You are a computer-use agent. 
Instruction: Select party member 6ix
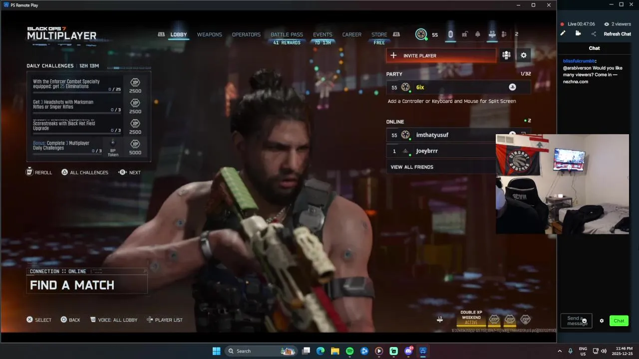click(458, 87)
